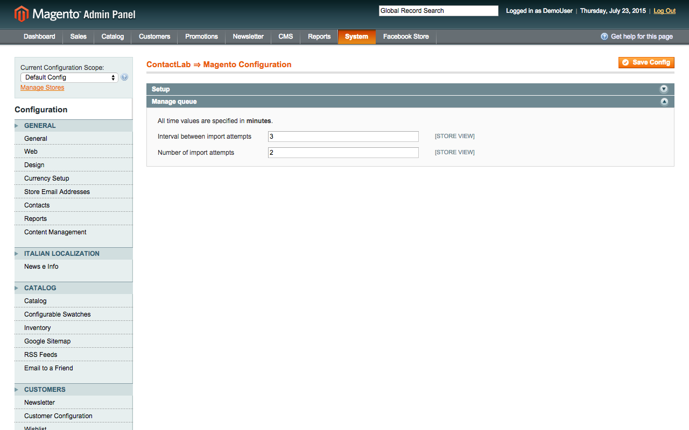Open the Customers top menu

(154, 37)
